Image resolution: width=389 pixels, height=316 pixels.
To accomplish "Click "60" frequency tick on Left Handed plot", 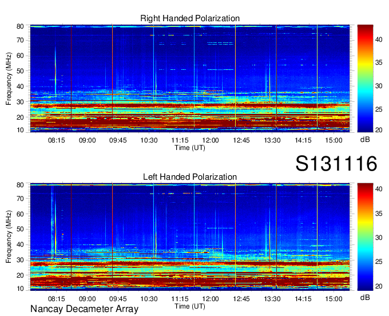I will click(20, 214).
